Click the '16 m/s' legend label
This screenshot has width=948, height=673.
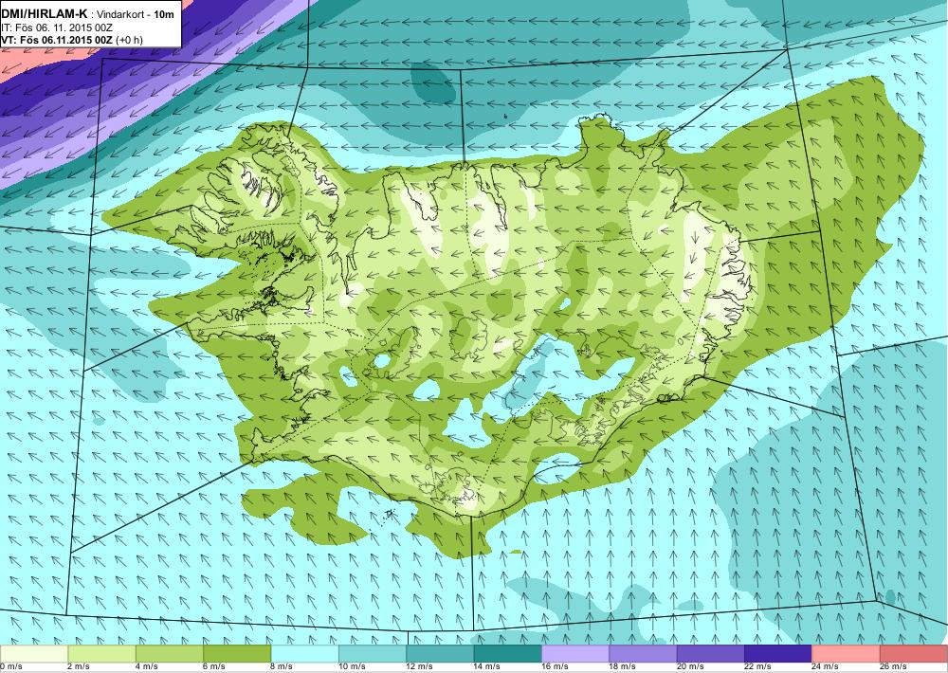point(555,666)
